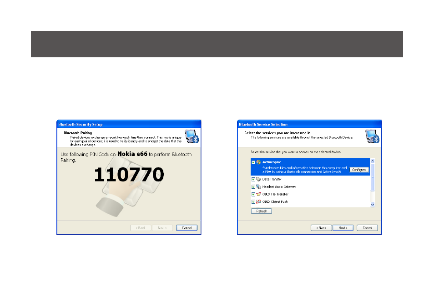
Task: Click the Headset Audio Gateway icon
Action: [x=258, y=187]
